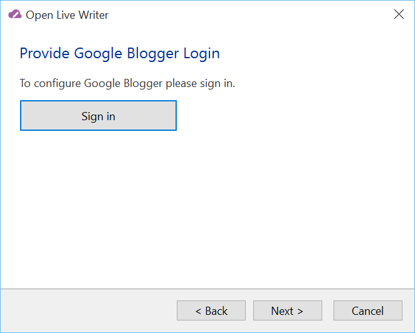Click the gray footer bar left of Back

pyautogui.click(x=88, y=310)
